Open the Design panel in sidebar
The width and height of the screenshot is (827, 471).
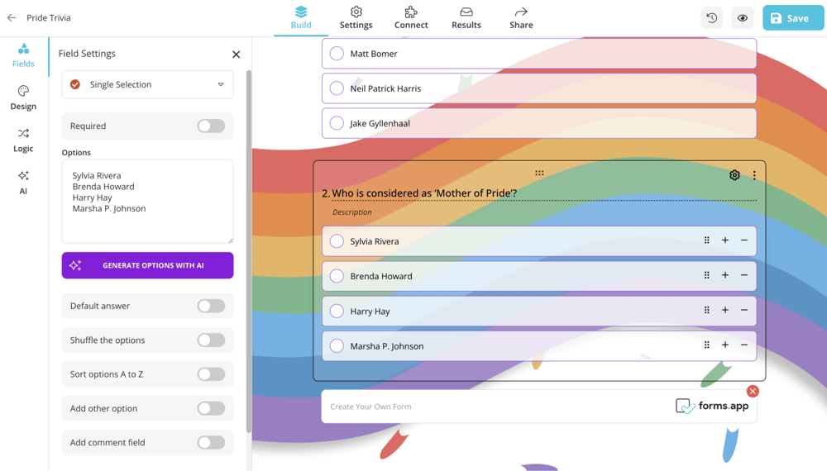pos(23,98)
